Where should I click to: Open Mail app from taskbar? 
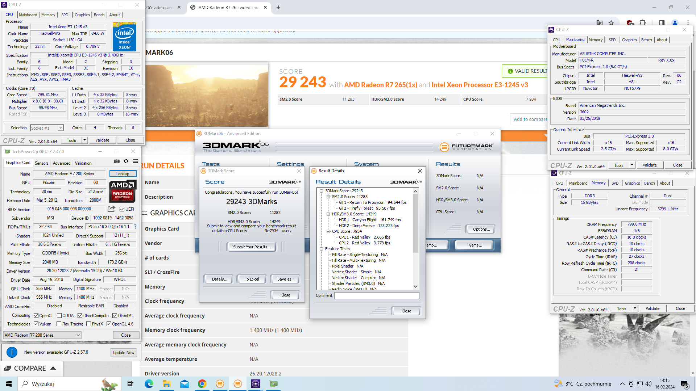click(x=184, y=384)
